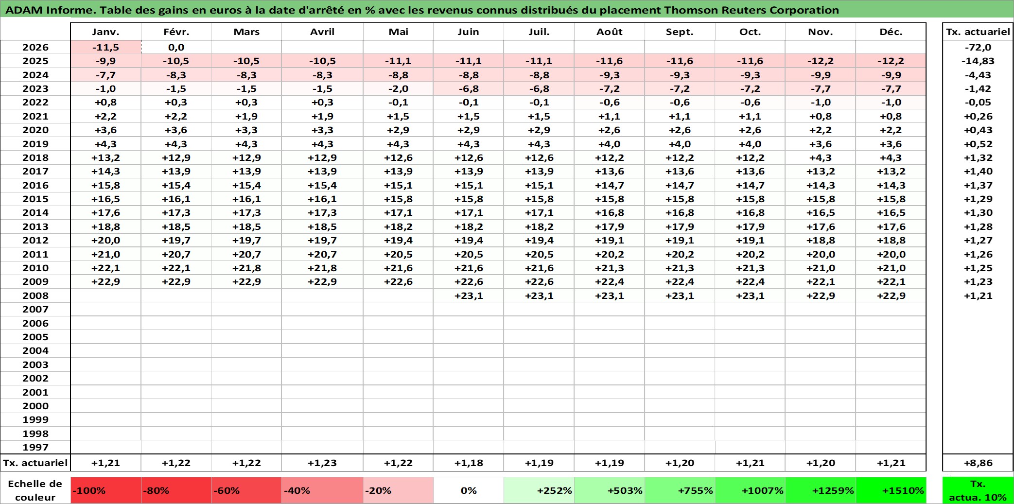Click the '-72,0' actuarial rate value

click(978, 47)
